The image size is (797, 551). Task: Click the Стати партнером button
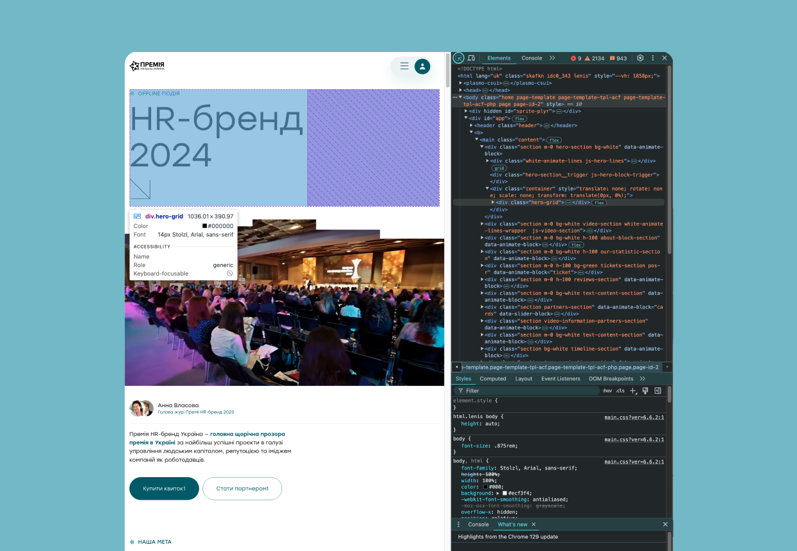(x=242, y=489)
